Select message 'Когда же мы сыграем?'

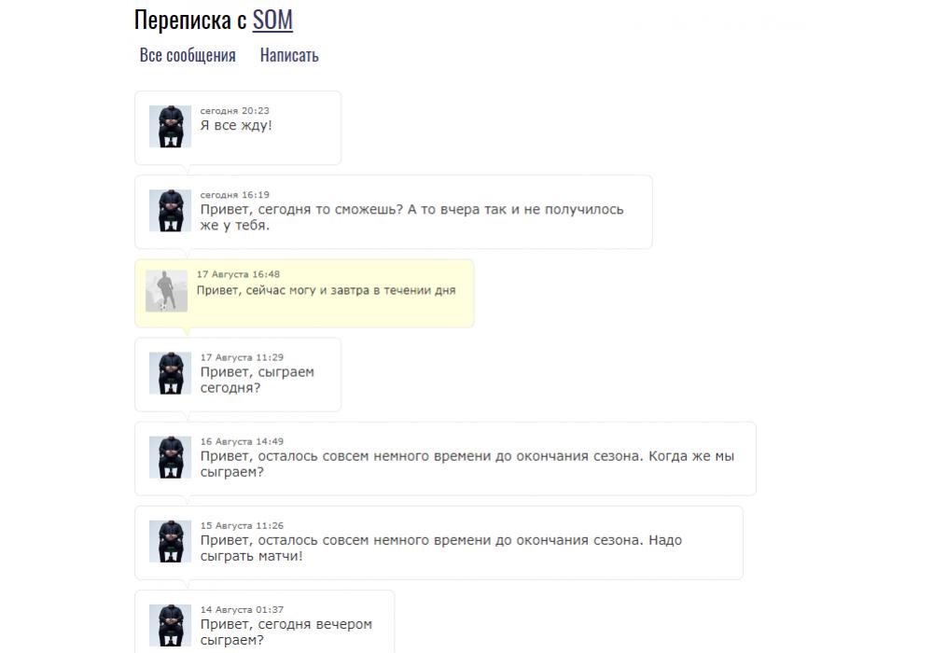tap(446, 459)
